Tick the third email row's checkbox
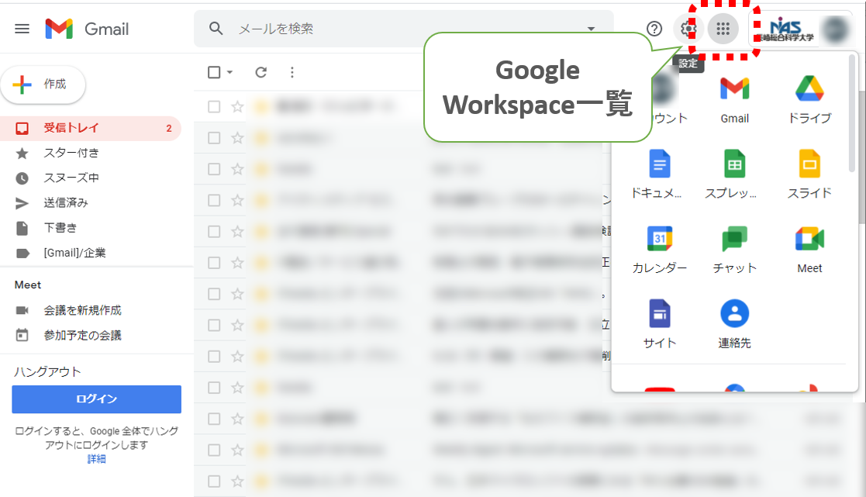This screenshot has height=497, width=866. [x=214, y=169]
